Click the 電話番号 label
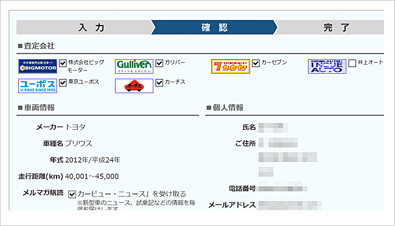Image resolution: width=395 pixels, height=226 pixels. pos(242,188)
